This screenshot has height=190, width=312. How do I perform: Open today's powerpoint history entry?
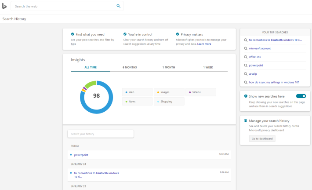(x=81, y=155)
